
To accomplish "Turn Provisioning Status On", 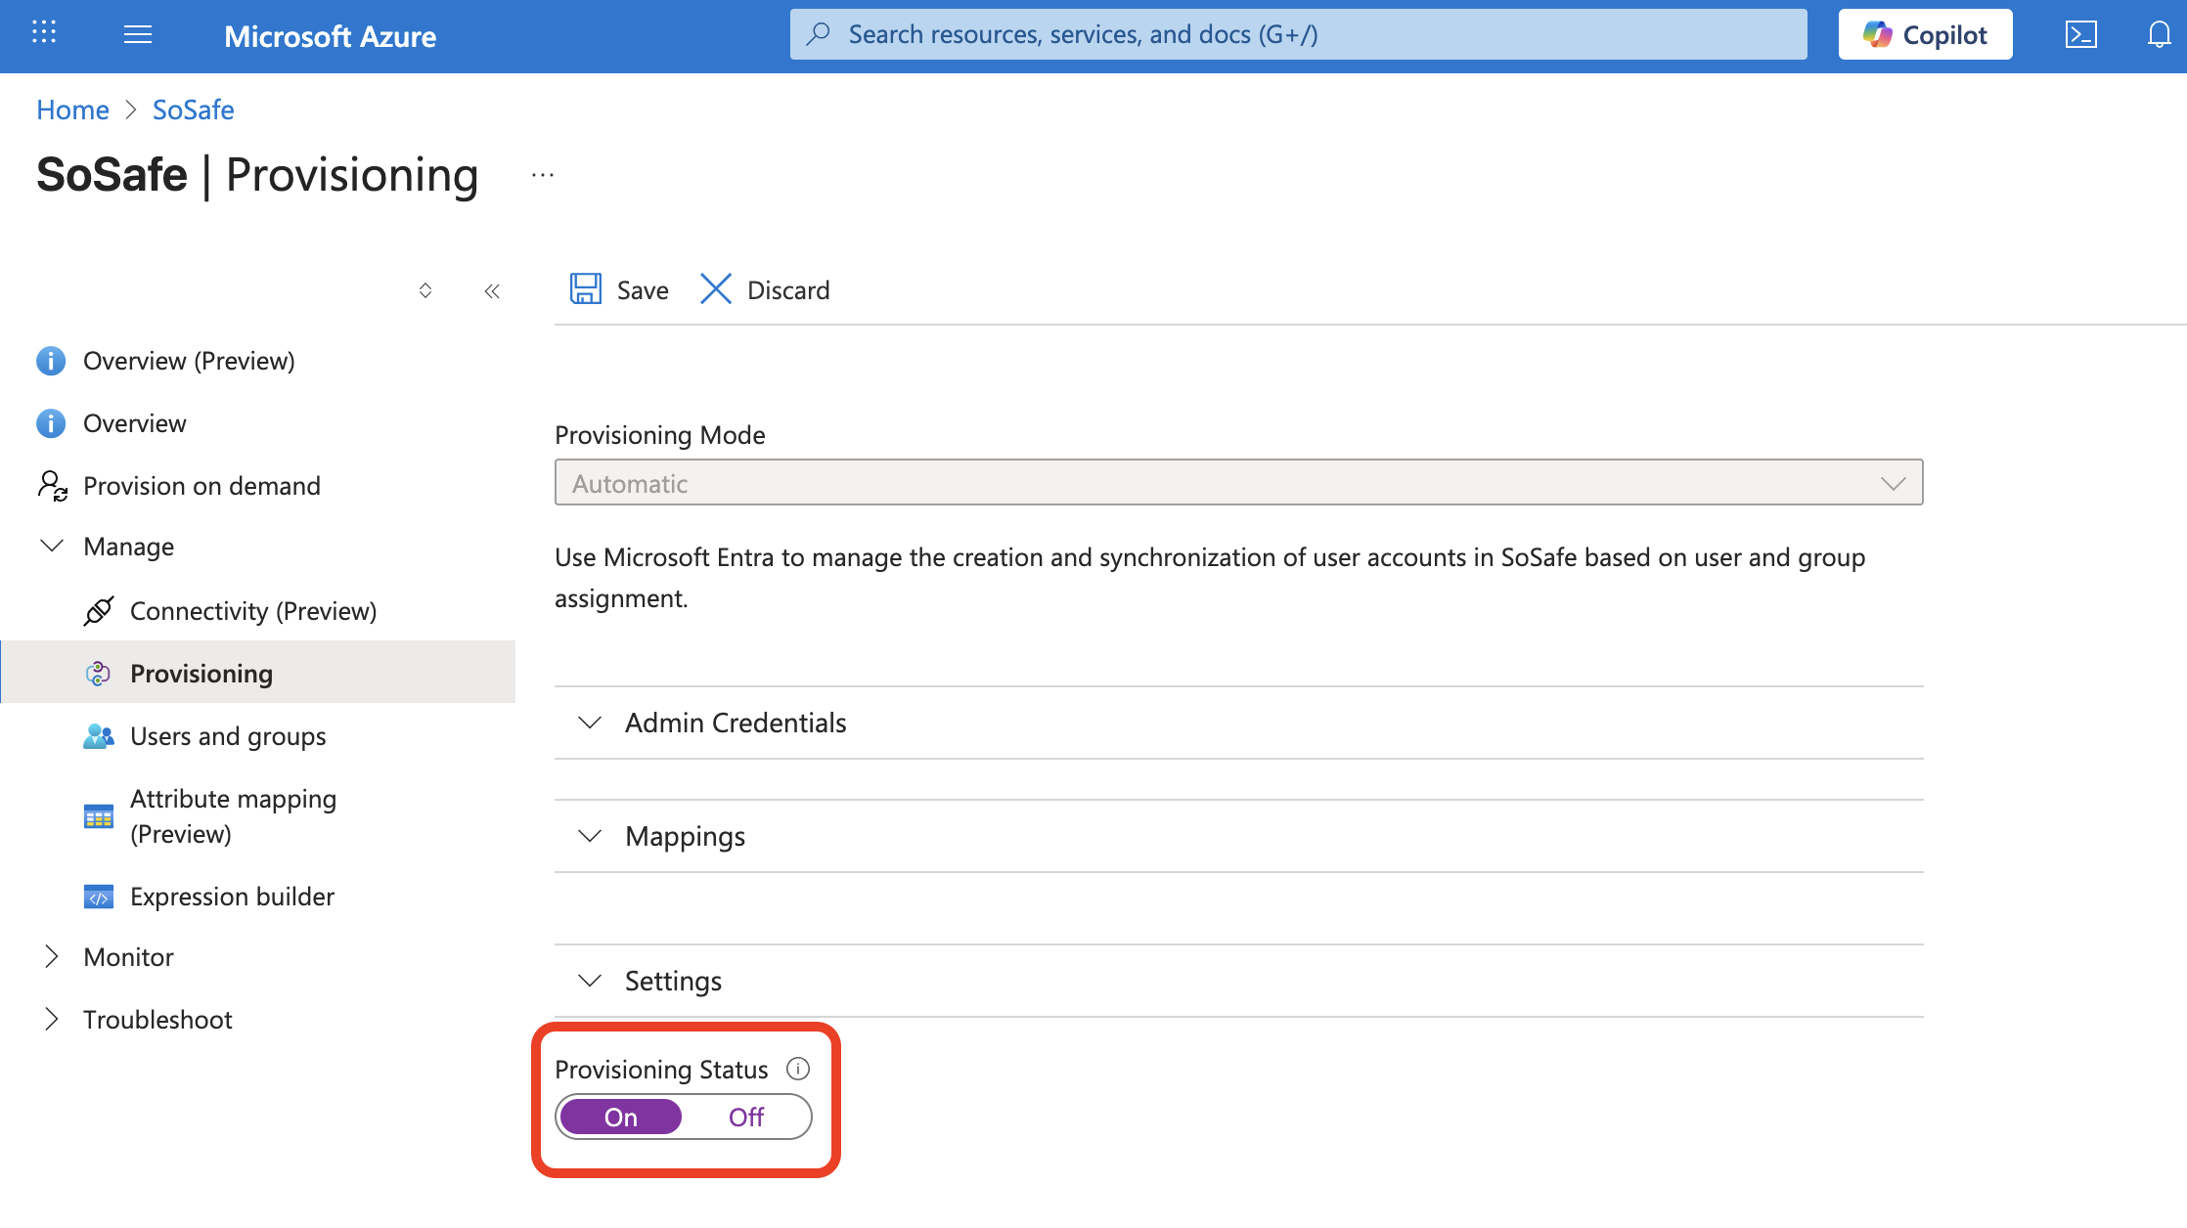I will [x=621, y=1117].
